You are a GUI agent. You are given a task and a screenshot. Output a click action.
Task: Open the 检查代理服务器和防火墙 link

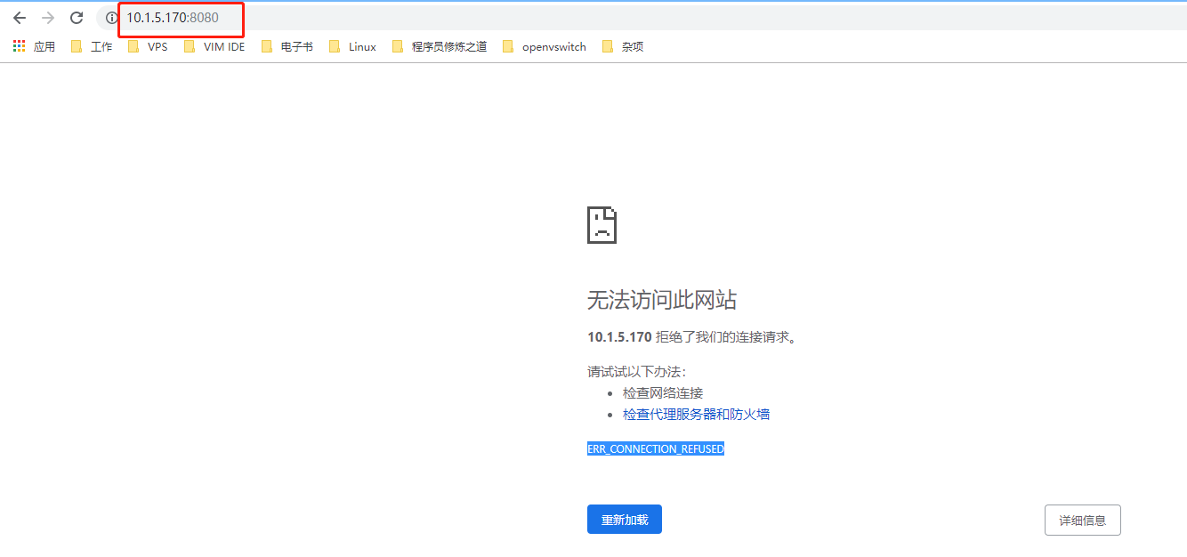coord(696,414)
